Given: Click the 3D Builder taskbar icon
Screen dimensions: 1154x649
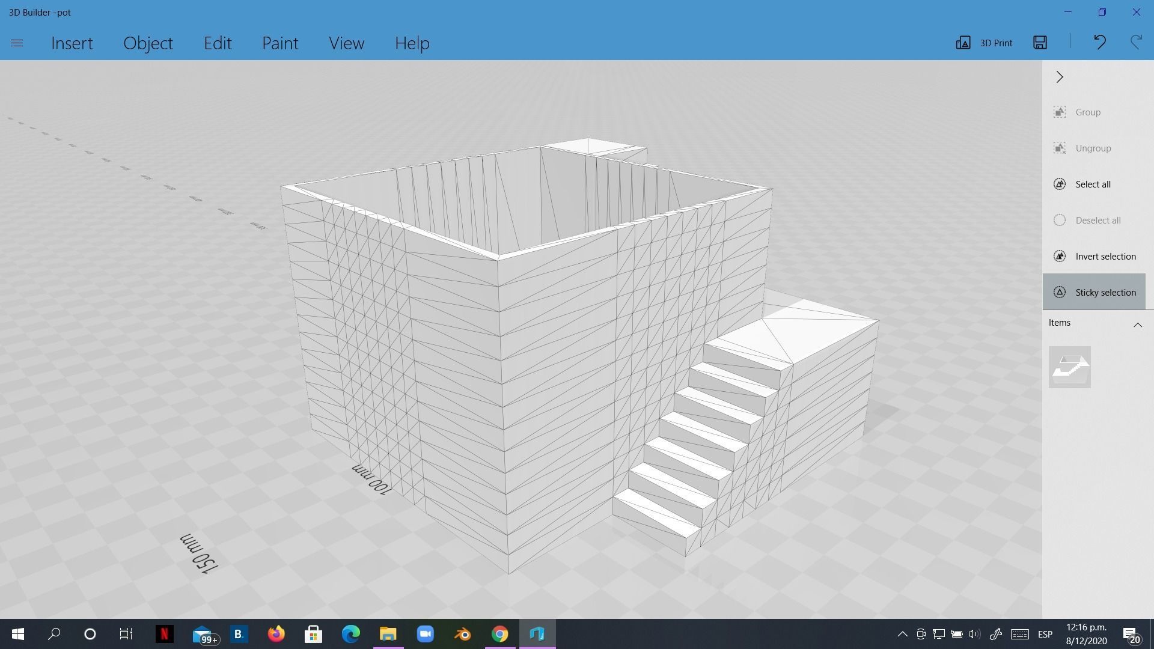Looking at the screenshot, I should click(537, 634).
